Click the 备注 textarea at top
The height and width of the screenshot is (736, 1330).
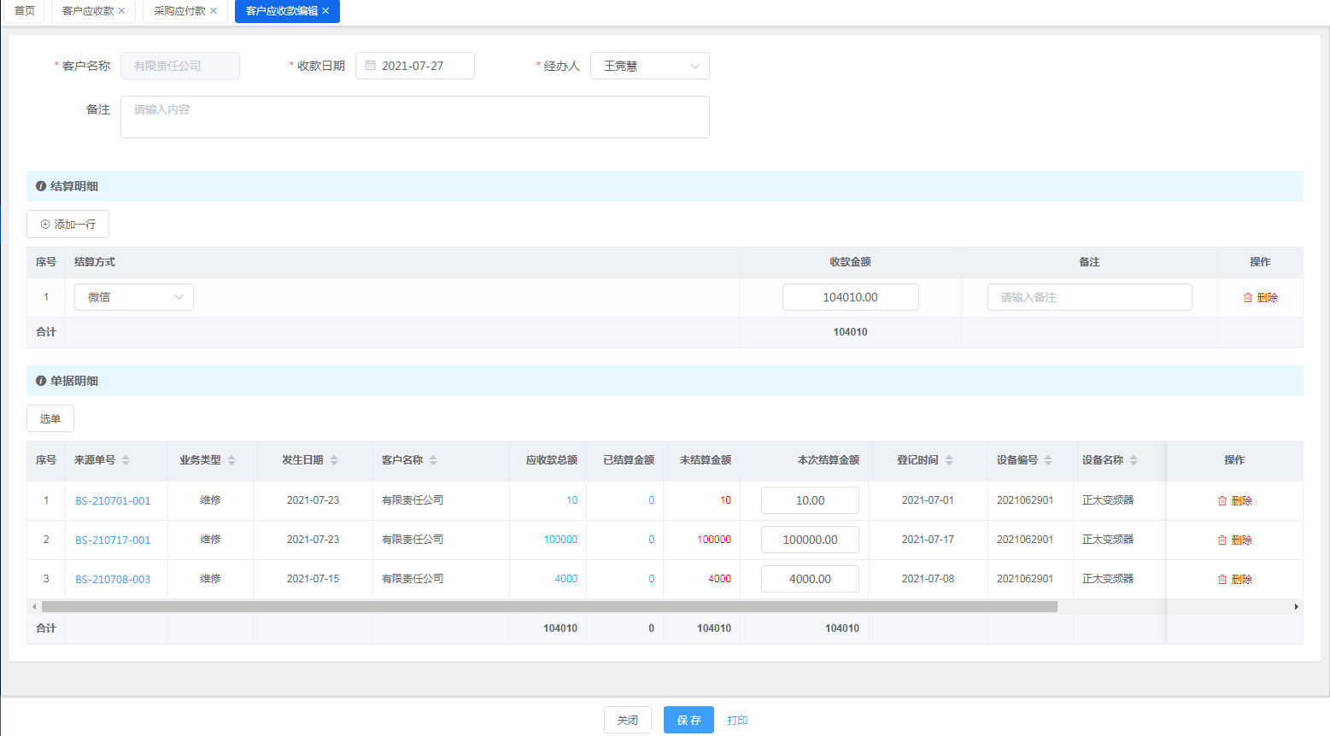click(414, 117)
